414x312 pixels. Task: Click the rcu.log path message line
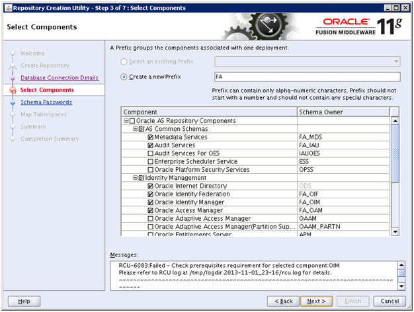pyautogui.click(x=225, y=273)
